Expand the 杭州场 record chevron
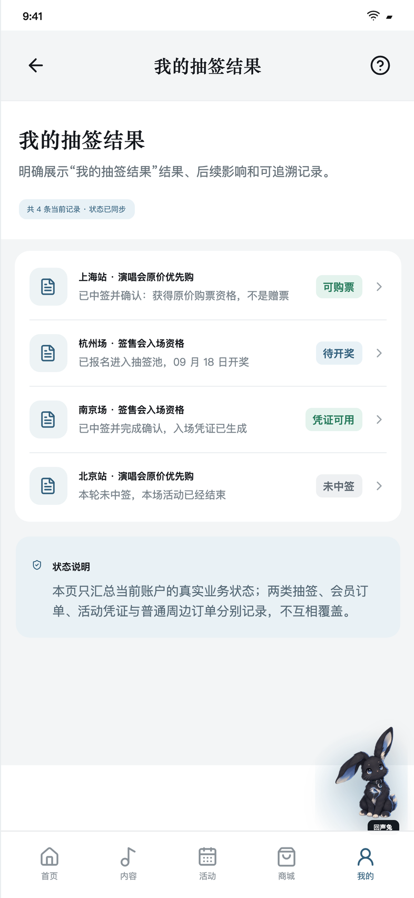The width and height of the screenshot is (414, 898). (379, 353)
